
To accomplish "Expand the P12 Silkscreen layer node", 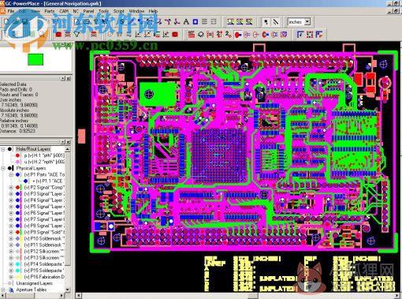I will (x=11, y=252).
